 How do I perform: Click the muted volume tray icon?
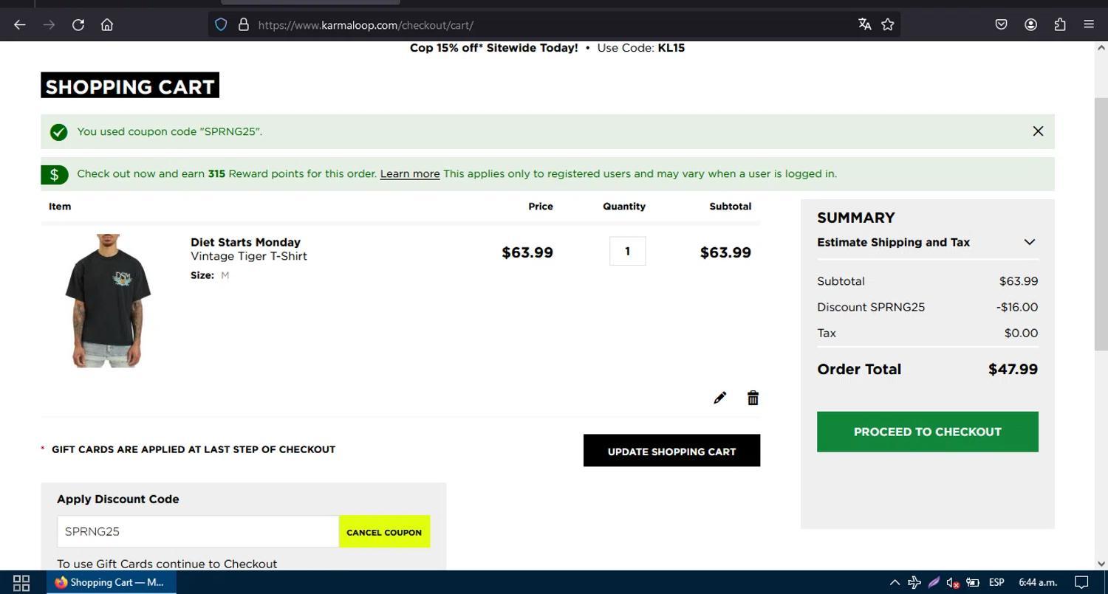[x=953, y=582]
